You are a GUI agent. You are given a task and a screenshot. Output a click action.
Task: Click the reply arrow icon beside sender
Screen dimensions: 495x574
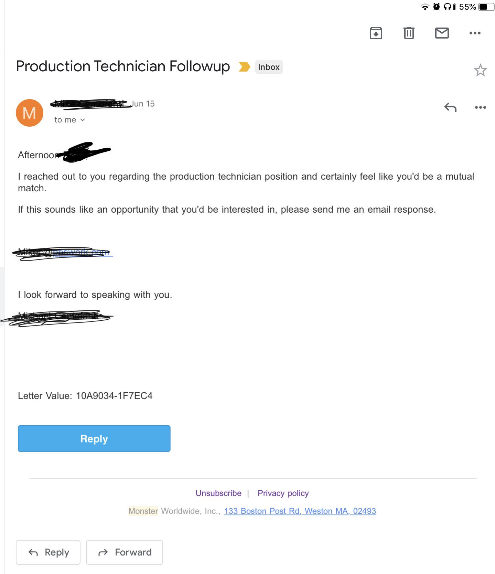tap(450, 107)
